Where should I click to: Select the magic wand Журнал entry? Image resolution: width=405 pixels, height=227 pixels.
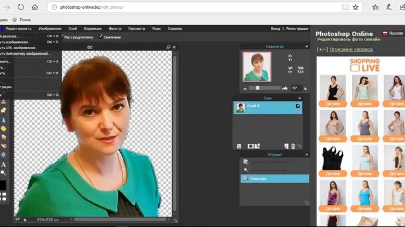pos(275,170)
